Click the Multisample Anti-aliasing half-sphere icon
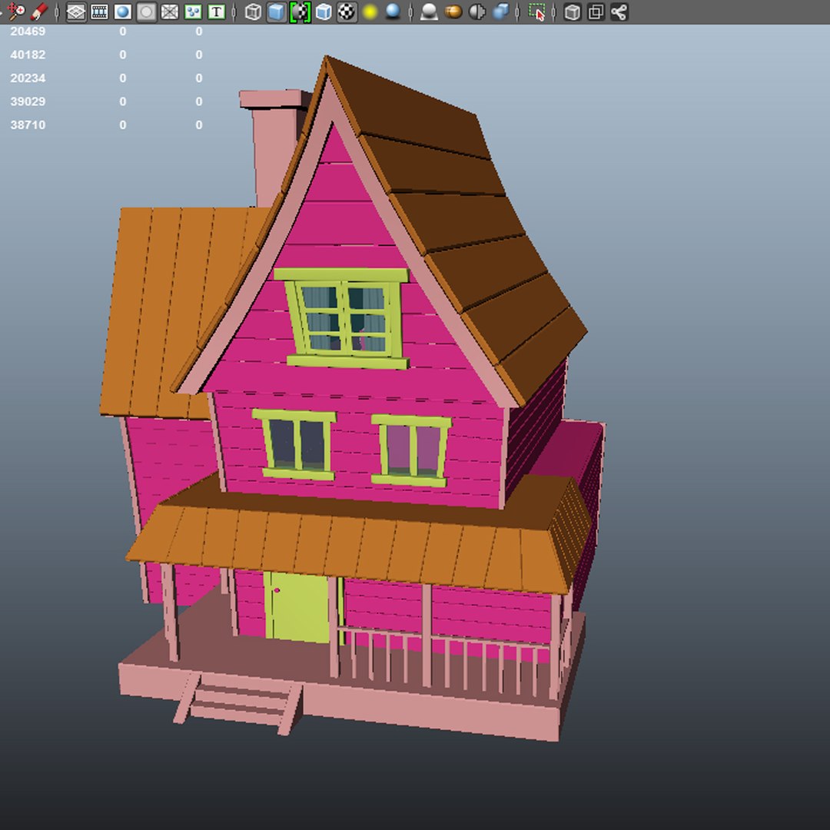The height and width of the screenshot is (830, 830). tap(477, 12)
